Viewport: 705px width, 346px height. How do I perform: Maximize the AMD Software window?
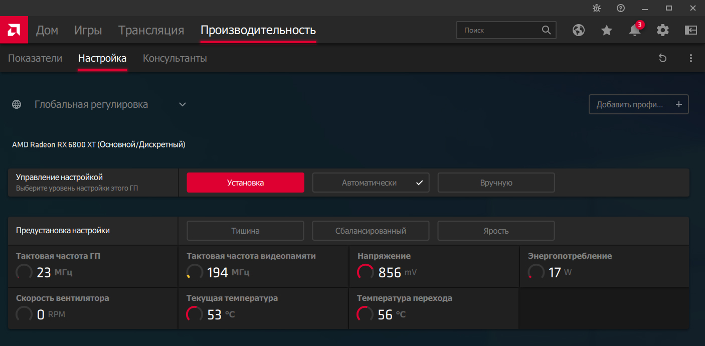pyautogui.click(x=669, y=8)
